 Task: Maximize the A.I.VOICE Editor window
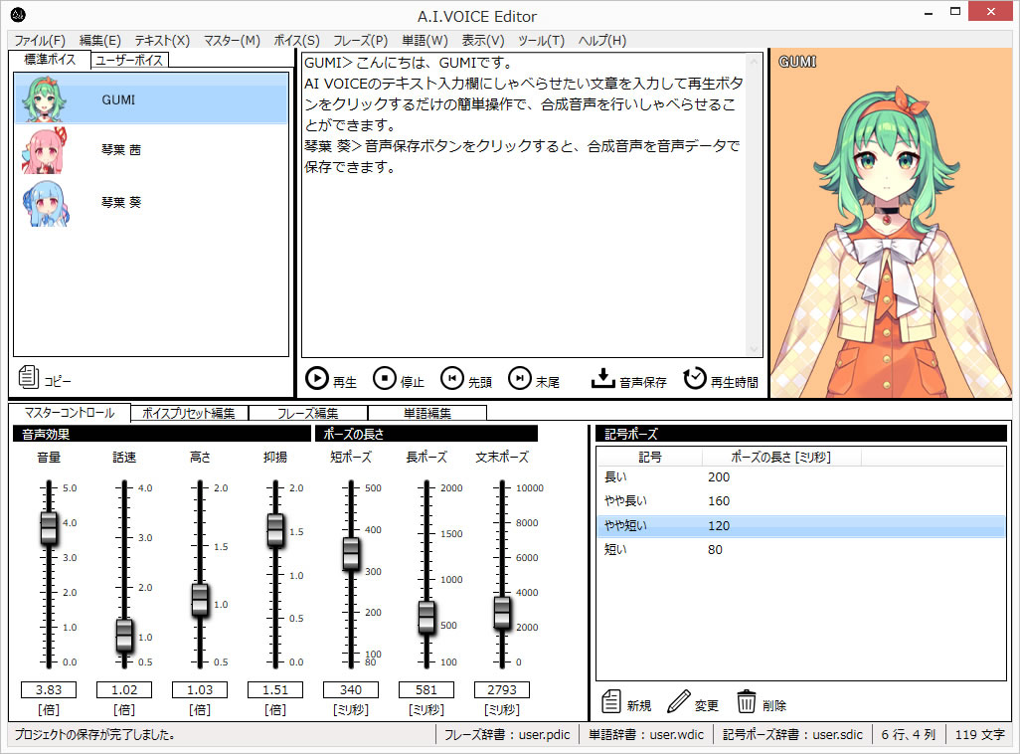955,12
